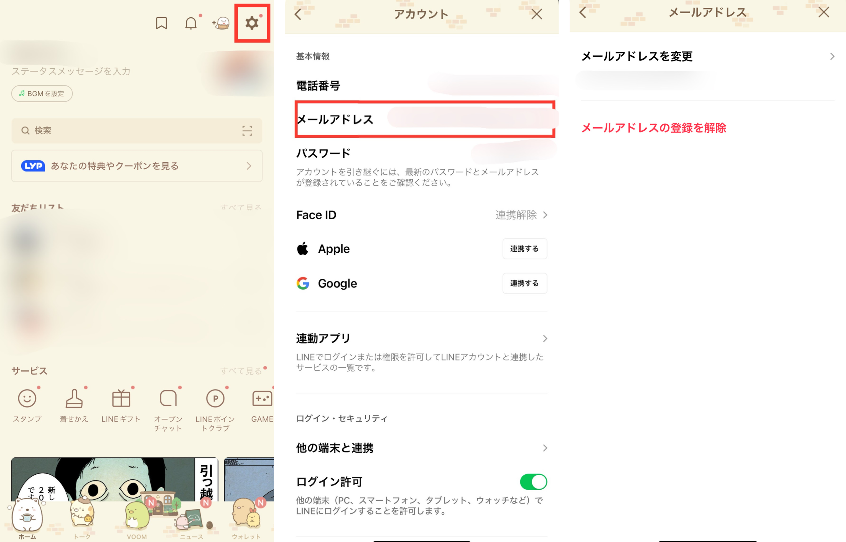Tap the Face ID label
The width and height of the screenshot is (846, 542).
coord(316,215)
